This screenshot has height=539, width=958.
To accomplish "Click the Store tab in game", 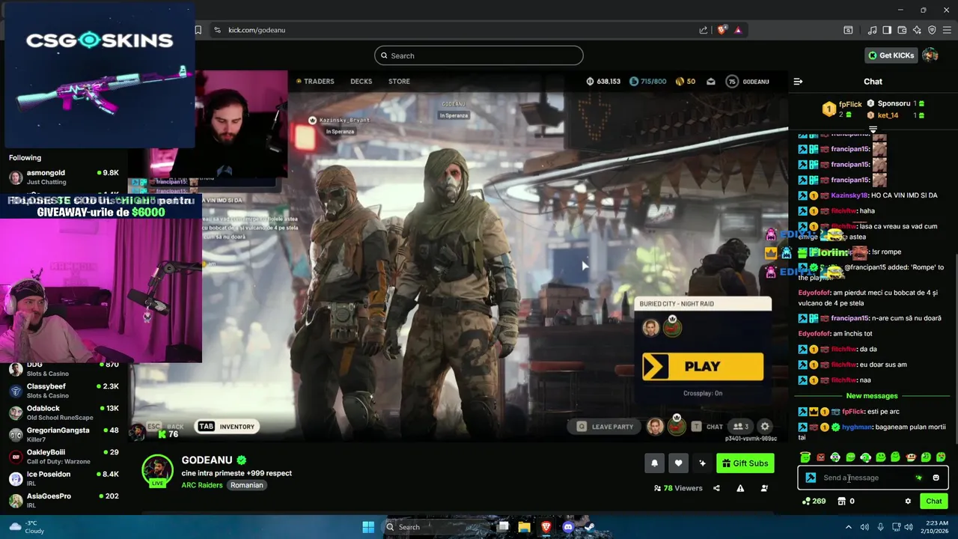I will [x=399, y=81].
